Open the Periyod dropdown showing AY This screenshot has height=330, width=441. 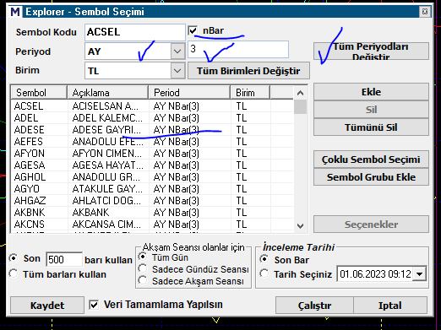pyautogui.click(x=177, y=51)
